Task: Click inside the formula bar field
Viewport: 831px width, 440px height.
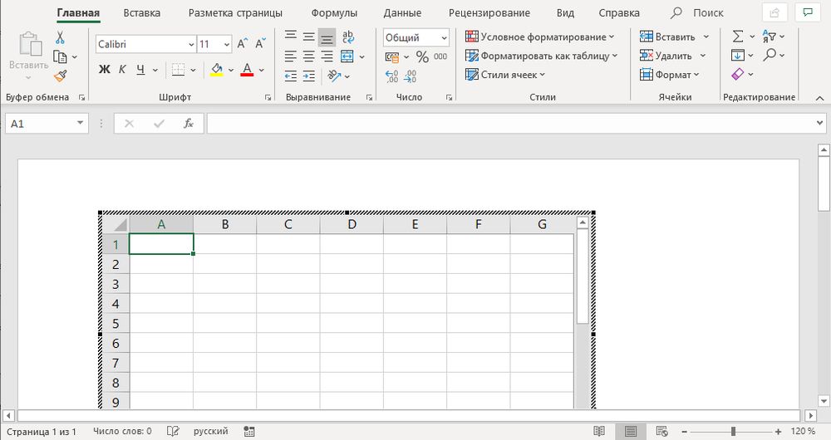Action: pos(507,123)
